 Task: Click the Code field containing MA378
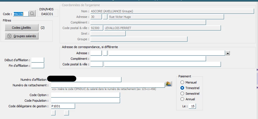coord(21,14)
